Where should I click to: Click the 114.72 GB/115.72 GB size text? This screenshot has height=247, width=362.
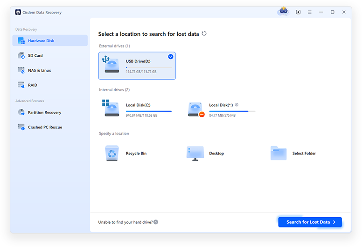pos(141,72)
